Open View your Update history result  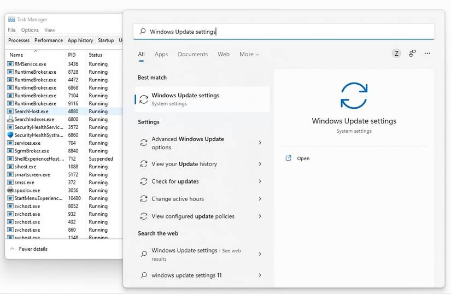[x=202, y=164]
